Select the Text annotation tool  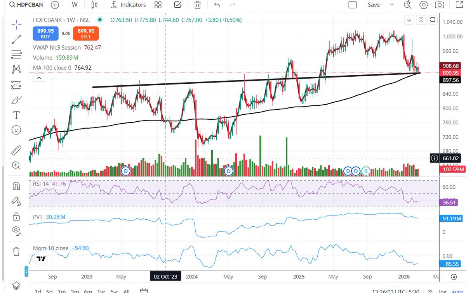tap(16, 115)
